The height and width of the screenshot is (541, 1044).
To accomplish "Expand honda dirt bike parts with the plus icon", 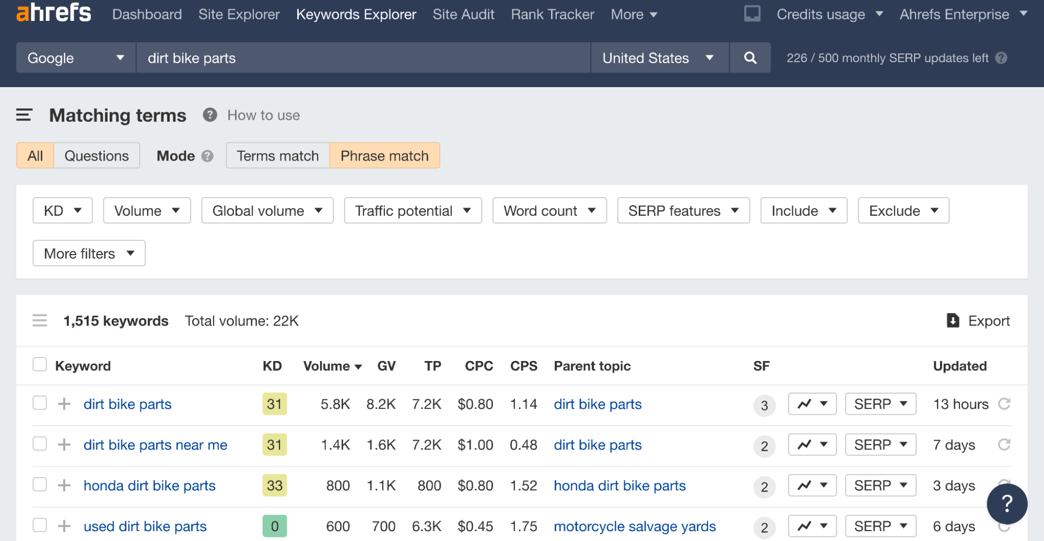I will point(64,485).
